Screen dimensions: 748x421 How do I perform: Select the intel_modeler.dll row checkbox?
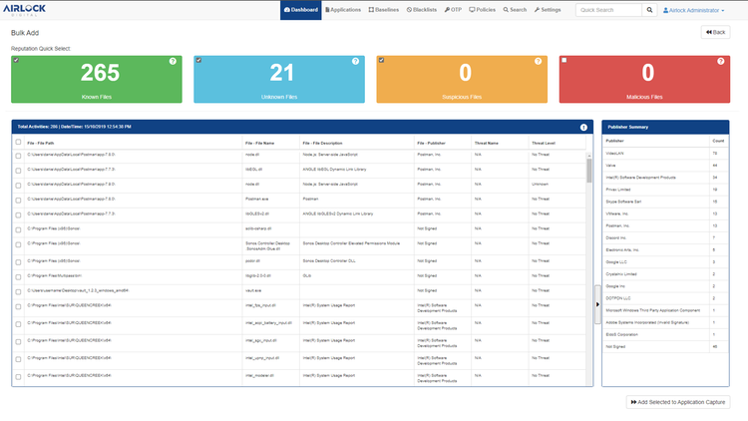(18, 377)
